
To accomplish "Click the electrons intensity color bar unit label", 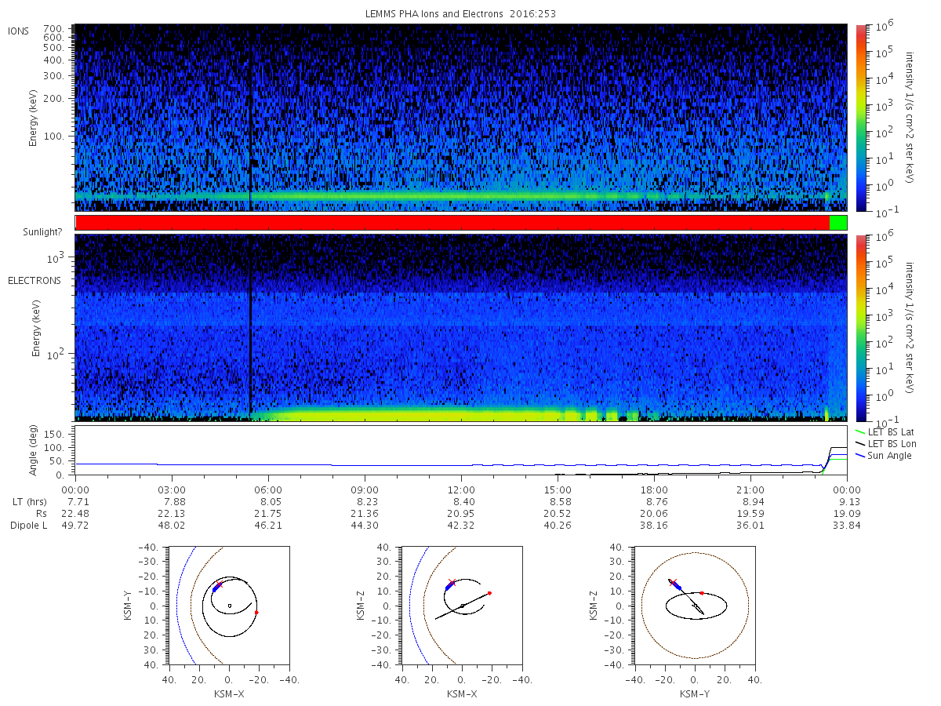I will coord(910,327).
